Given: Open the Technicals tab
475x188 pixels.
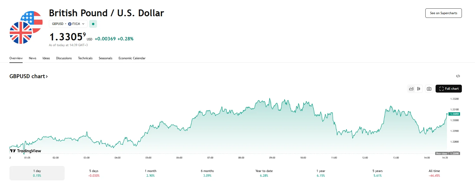Looking at the screenshot, I should (x=85, y=58).
